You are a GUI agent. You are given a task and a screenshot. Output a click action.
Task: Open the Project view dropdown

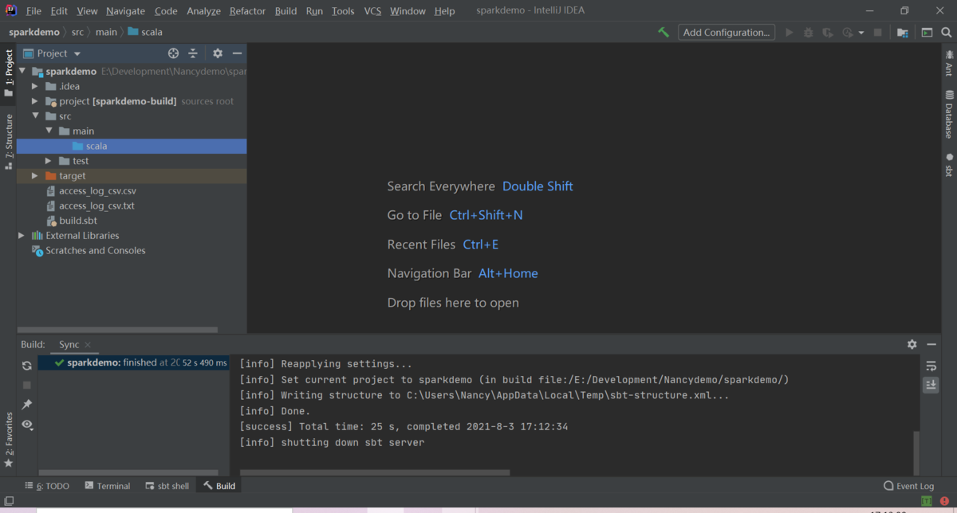click(x=53, y=53)
